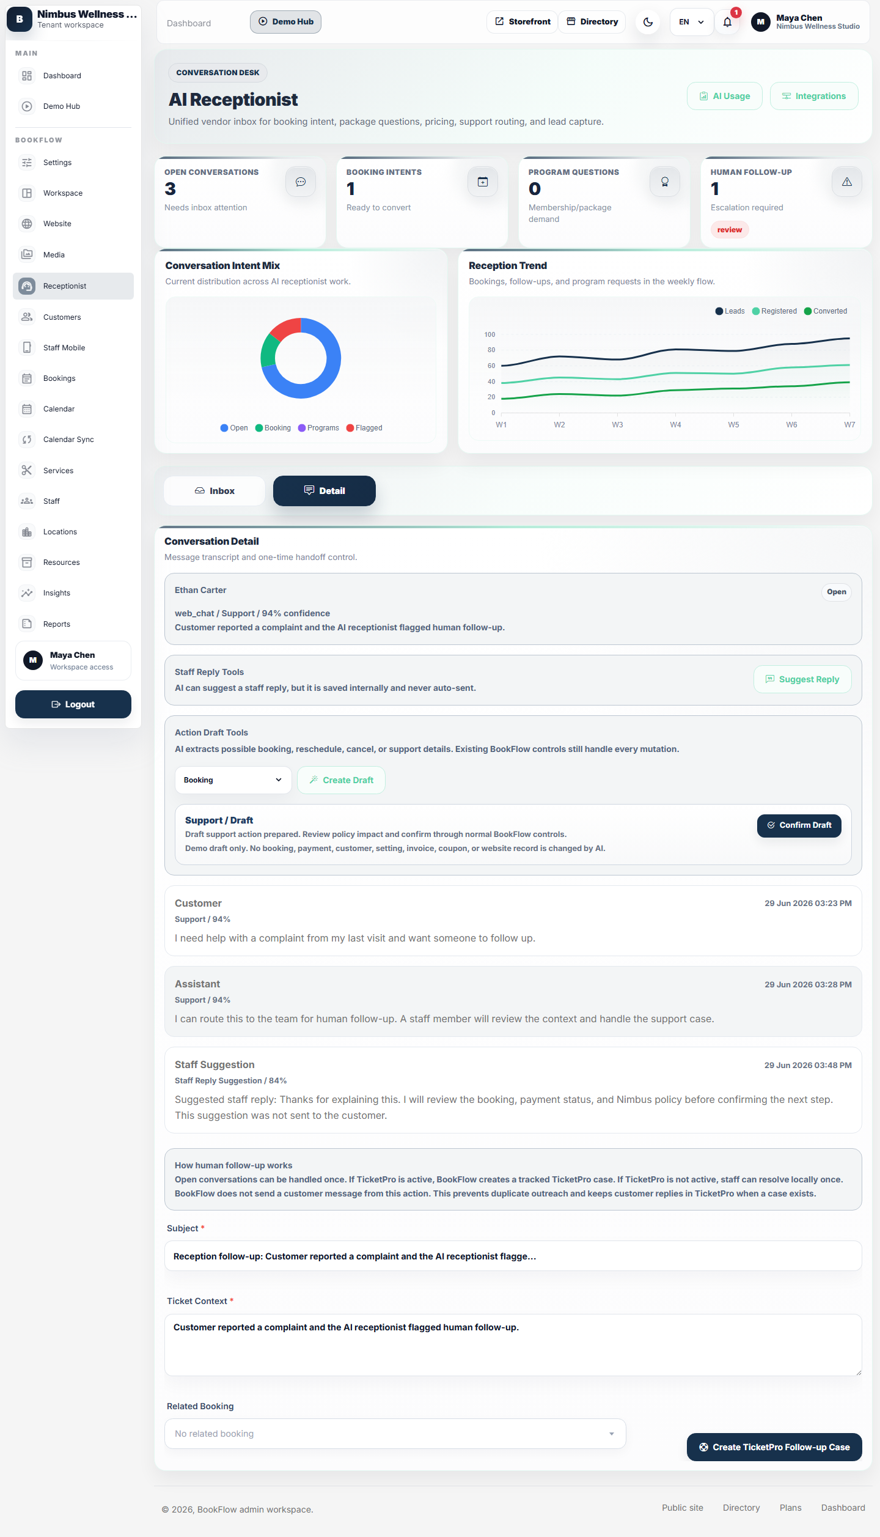Screen dimensions: 880x1537
Task: Click the open conversations chat bubble icon
Action: pyautogui.click(x=301, y=182)
